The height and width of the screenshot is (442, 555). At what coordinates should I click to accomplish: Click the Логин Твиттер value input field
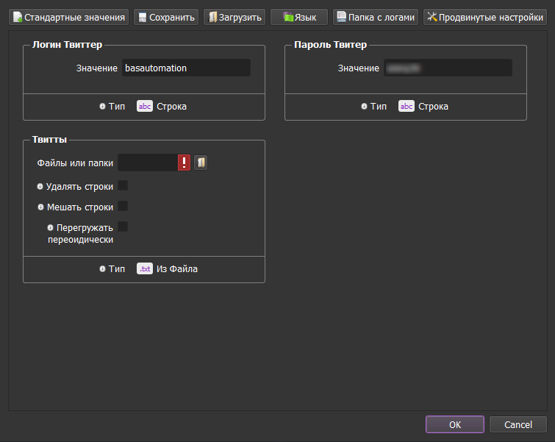coord(186,68)
